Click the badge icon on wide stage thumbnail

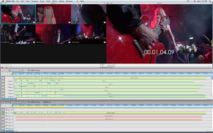pyautogui.click(x=105, y=42)
